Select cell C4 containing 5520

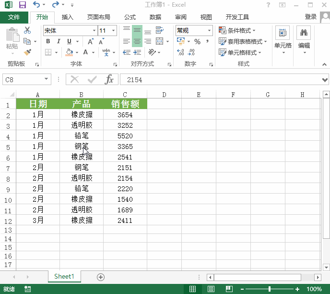click(125, 136)
